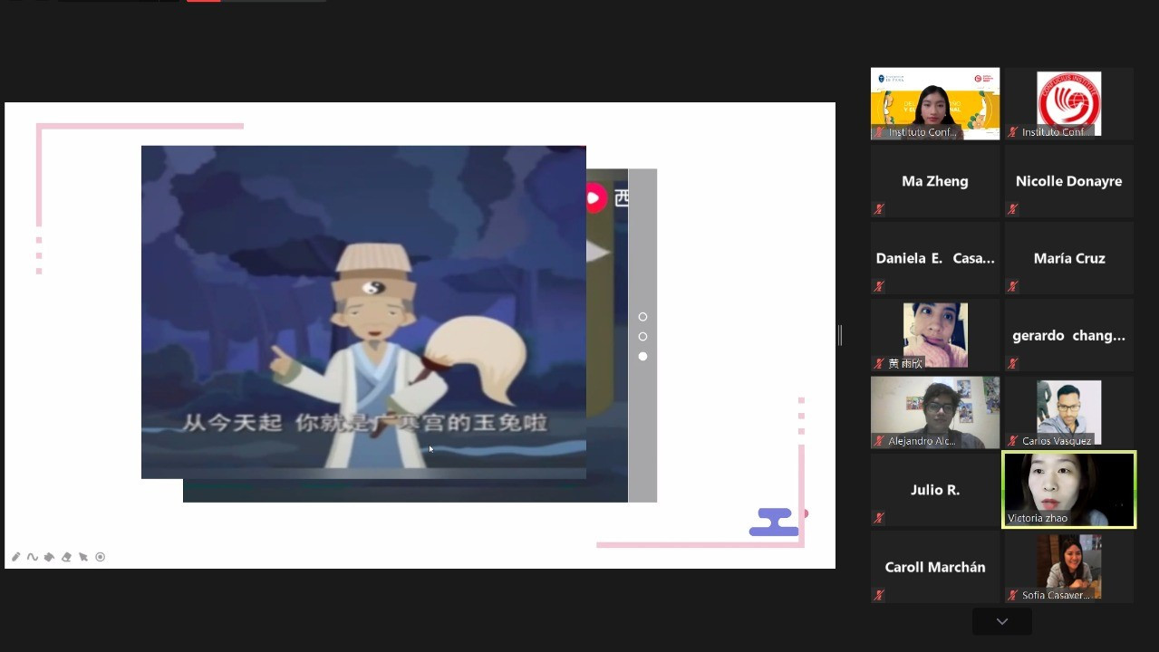Click muted mic icon on Ma Zheng tile
The width and height of the screenshot is (1159, 652).
click(878, 209)
